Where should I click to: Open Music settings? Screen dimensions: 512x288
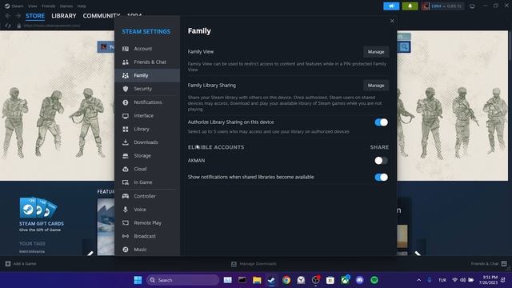point(147,250)
